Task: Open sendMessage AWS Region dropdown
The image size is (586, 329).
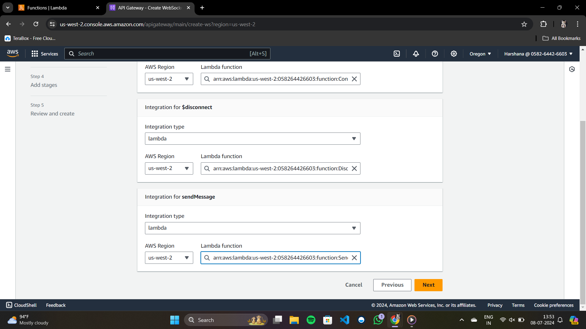Action: coord(169,258)
